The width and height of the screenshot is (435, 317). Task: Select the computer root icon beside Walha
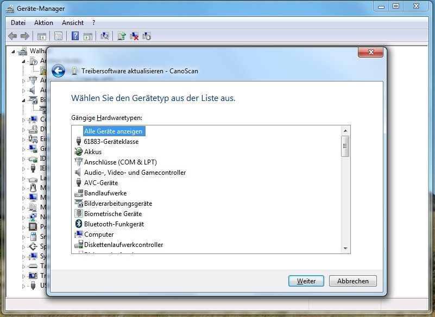23,51
